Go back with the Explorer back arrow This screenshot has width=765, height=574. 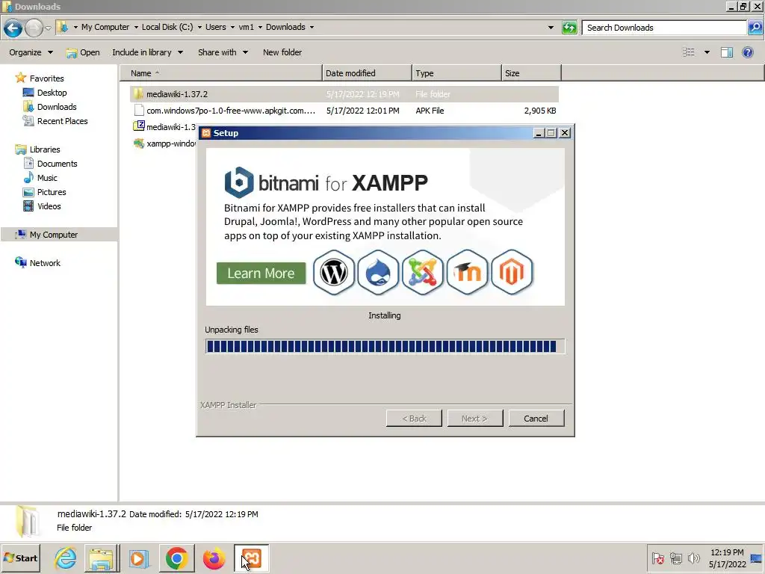coord(13,28)
